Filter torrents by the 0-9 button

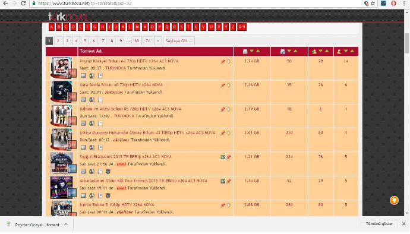click(242, 27)
